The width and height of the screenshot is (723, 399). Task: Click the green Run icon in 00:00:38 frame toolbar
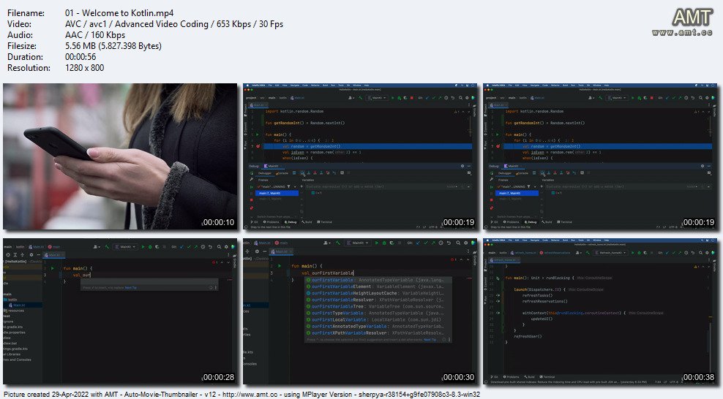632,253
